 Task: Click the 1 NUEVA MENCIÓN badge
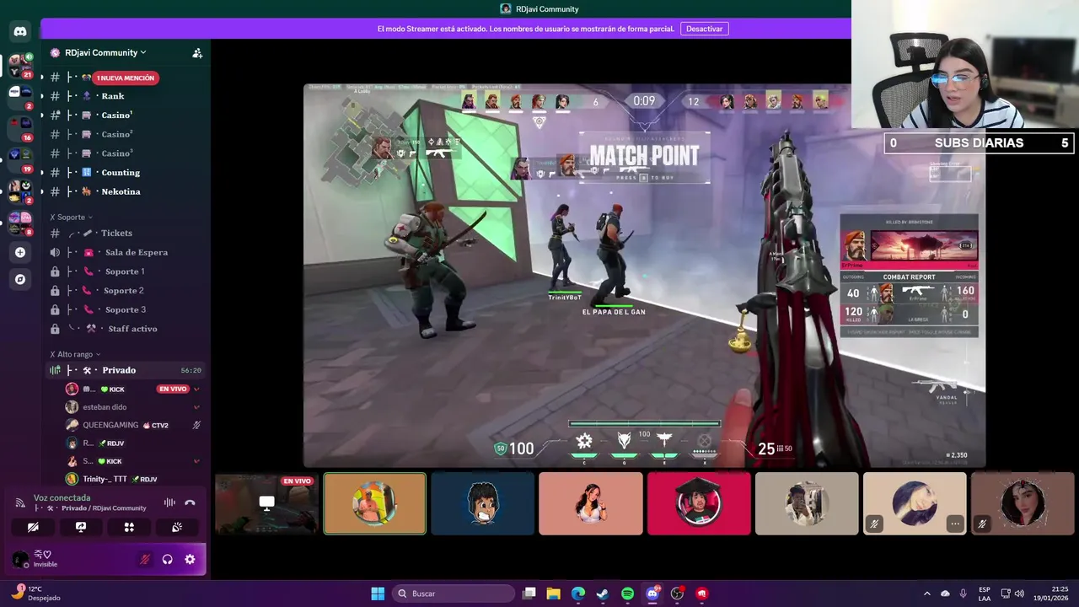click(x=126, y=78)
